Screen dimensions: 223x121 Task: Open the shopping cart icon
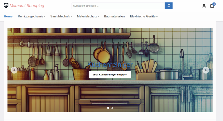coord(212,6)
